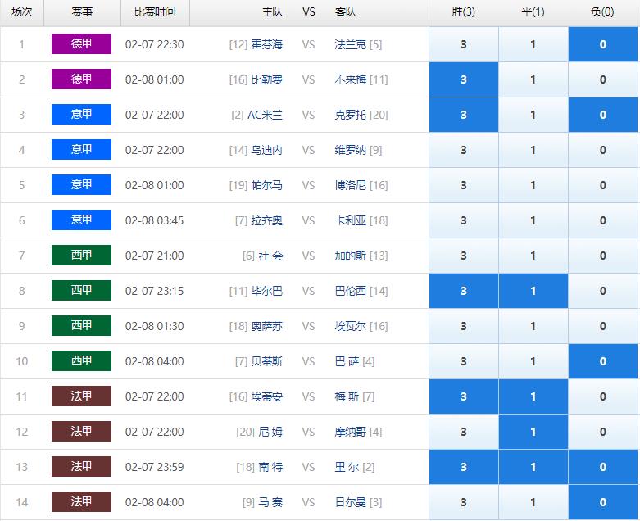This screenshot has height=521, width=640.
Task: Deselect win (3) for AC米兰 vs 克罗托
Action: tap(464, 115)
